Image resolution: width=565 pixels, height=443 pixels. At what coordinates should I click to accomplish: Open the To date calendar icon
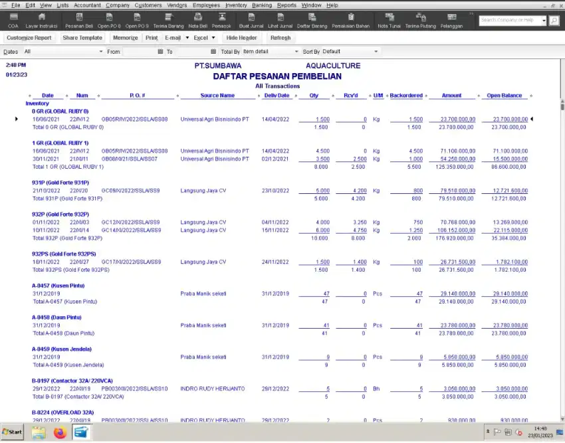213,52
